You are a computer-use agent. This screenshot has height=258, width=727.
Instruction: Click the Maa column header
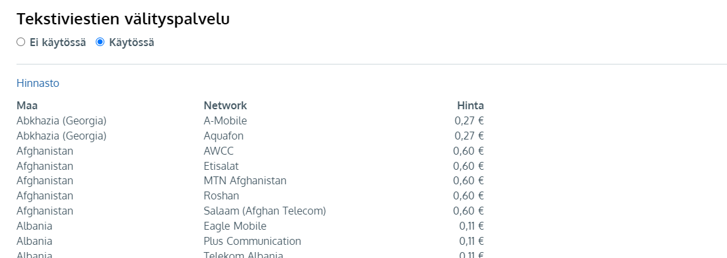pyautogui.click(x=27, y=105)
